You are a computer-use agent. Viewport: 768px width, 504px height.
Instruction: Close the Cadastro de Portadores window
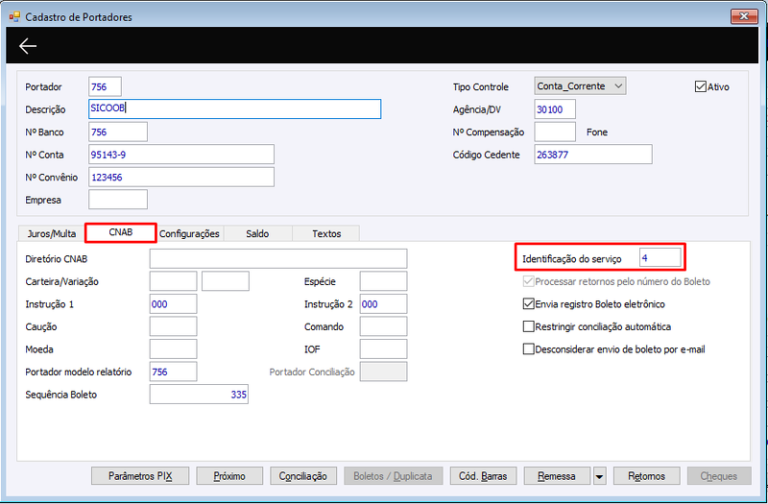tap(744, 16)
